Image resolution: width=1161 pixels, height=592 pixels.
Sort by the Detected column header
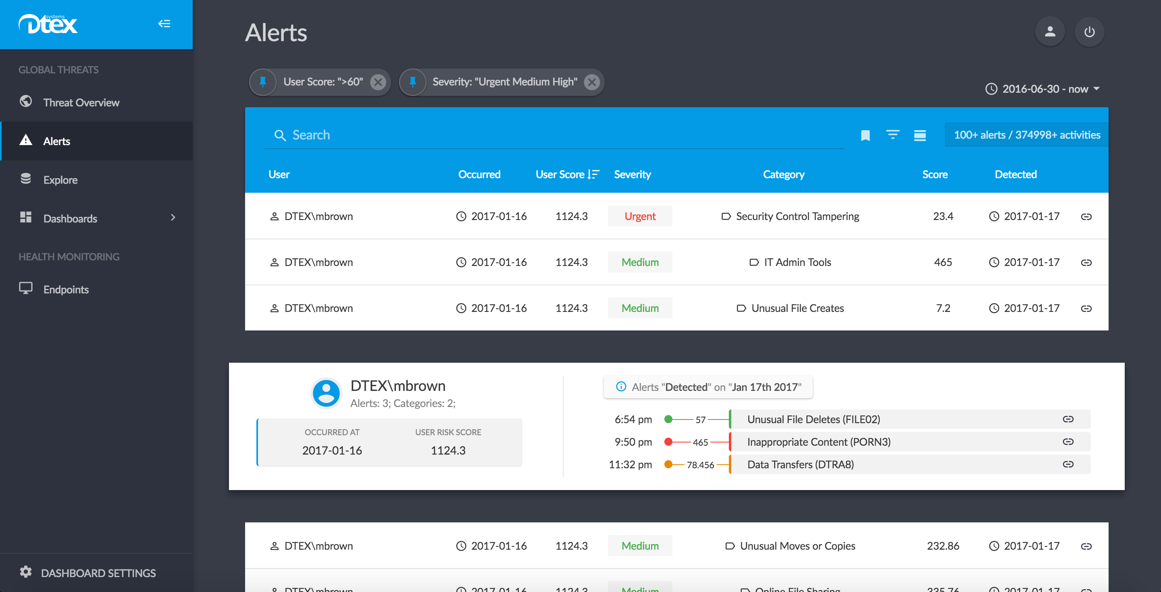[1015, 174]
